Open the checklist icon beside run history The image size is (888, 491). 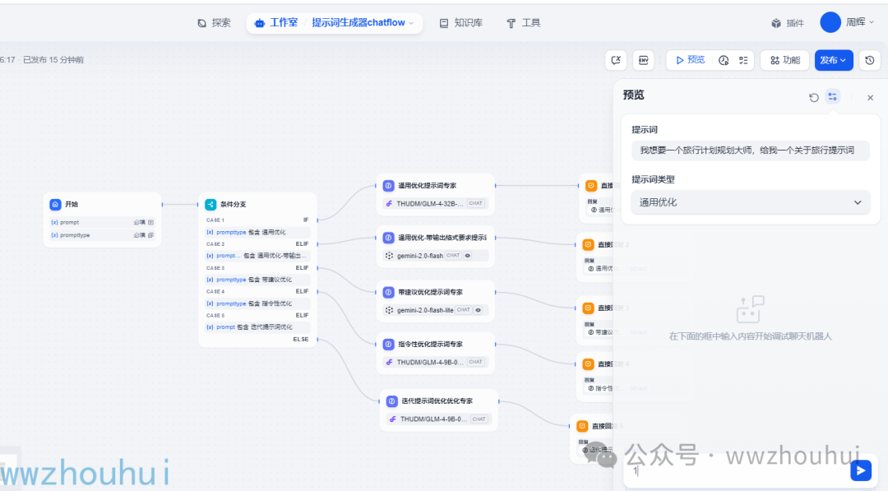pos(743,61)
